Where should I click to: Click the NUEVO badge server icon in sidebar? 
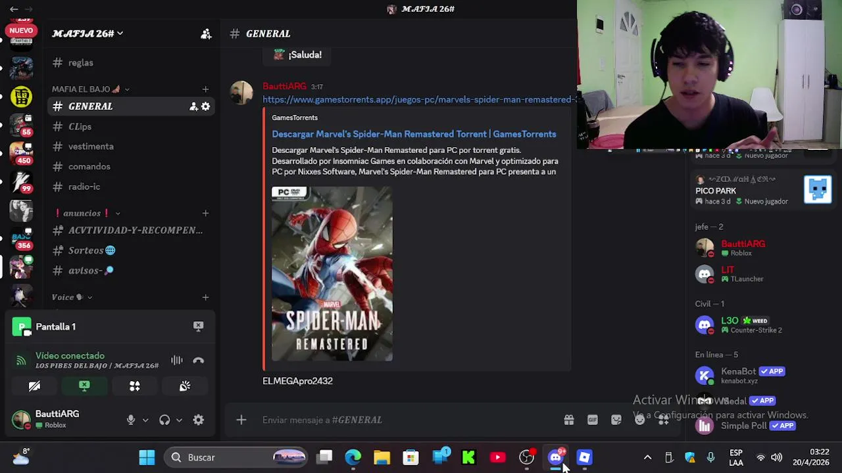[21, 32]
